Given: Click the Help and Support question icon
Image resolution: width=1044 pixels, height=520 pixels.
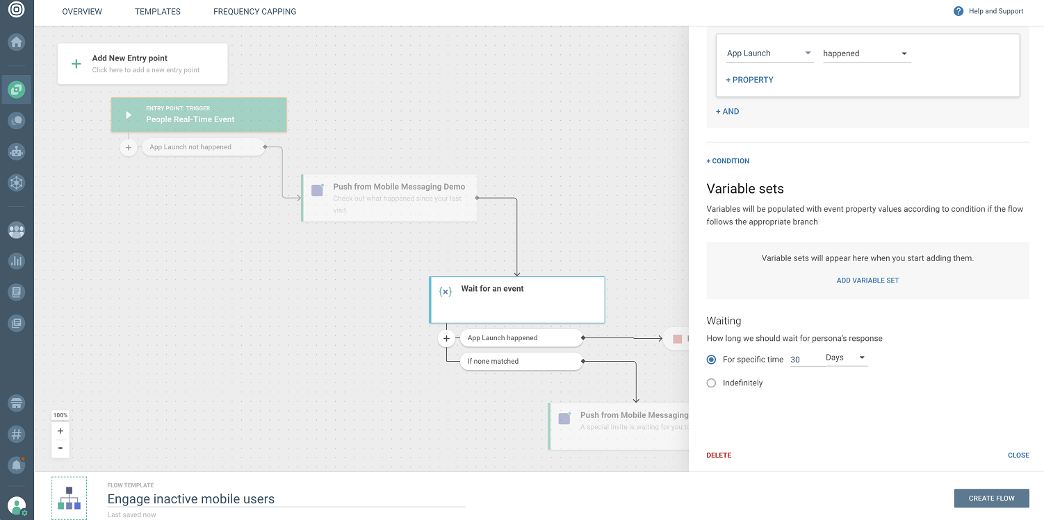Looking at the screenshot, I should point(959,11).
